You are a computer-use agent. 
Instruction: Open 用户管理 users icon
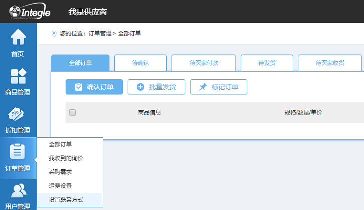[18, 191]
